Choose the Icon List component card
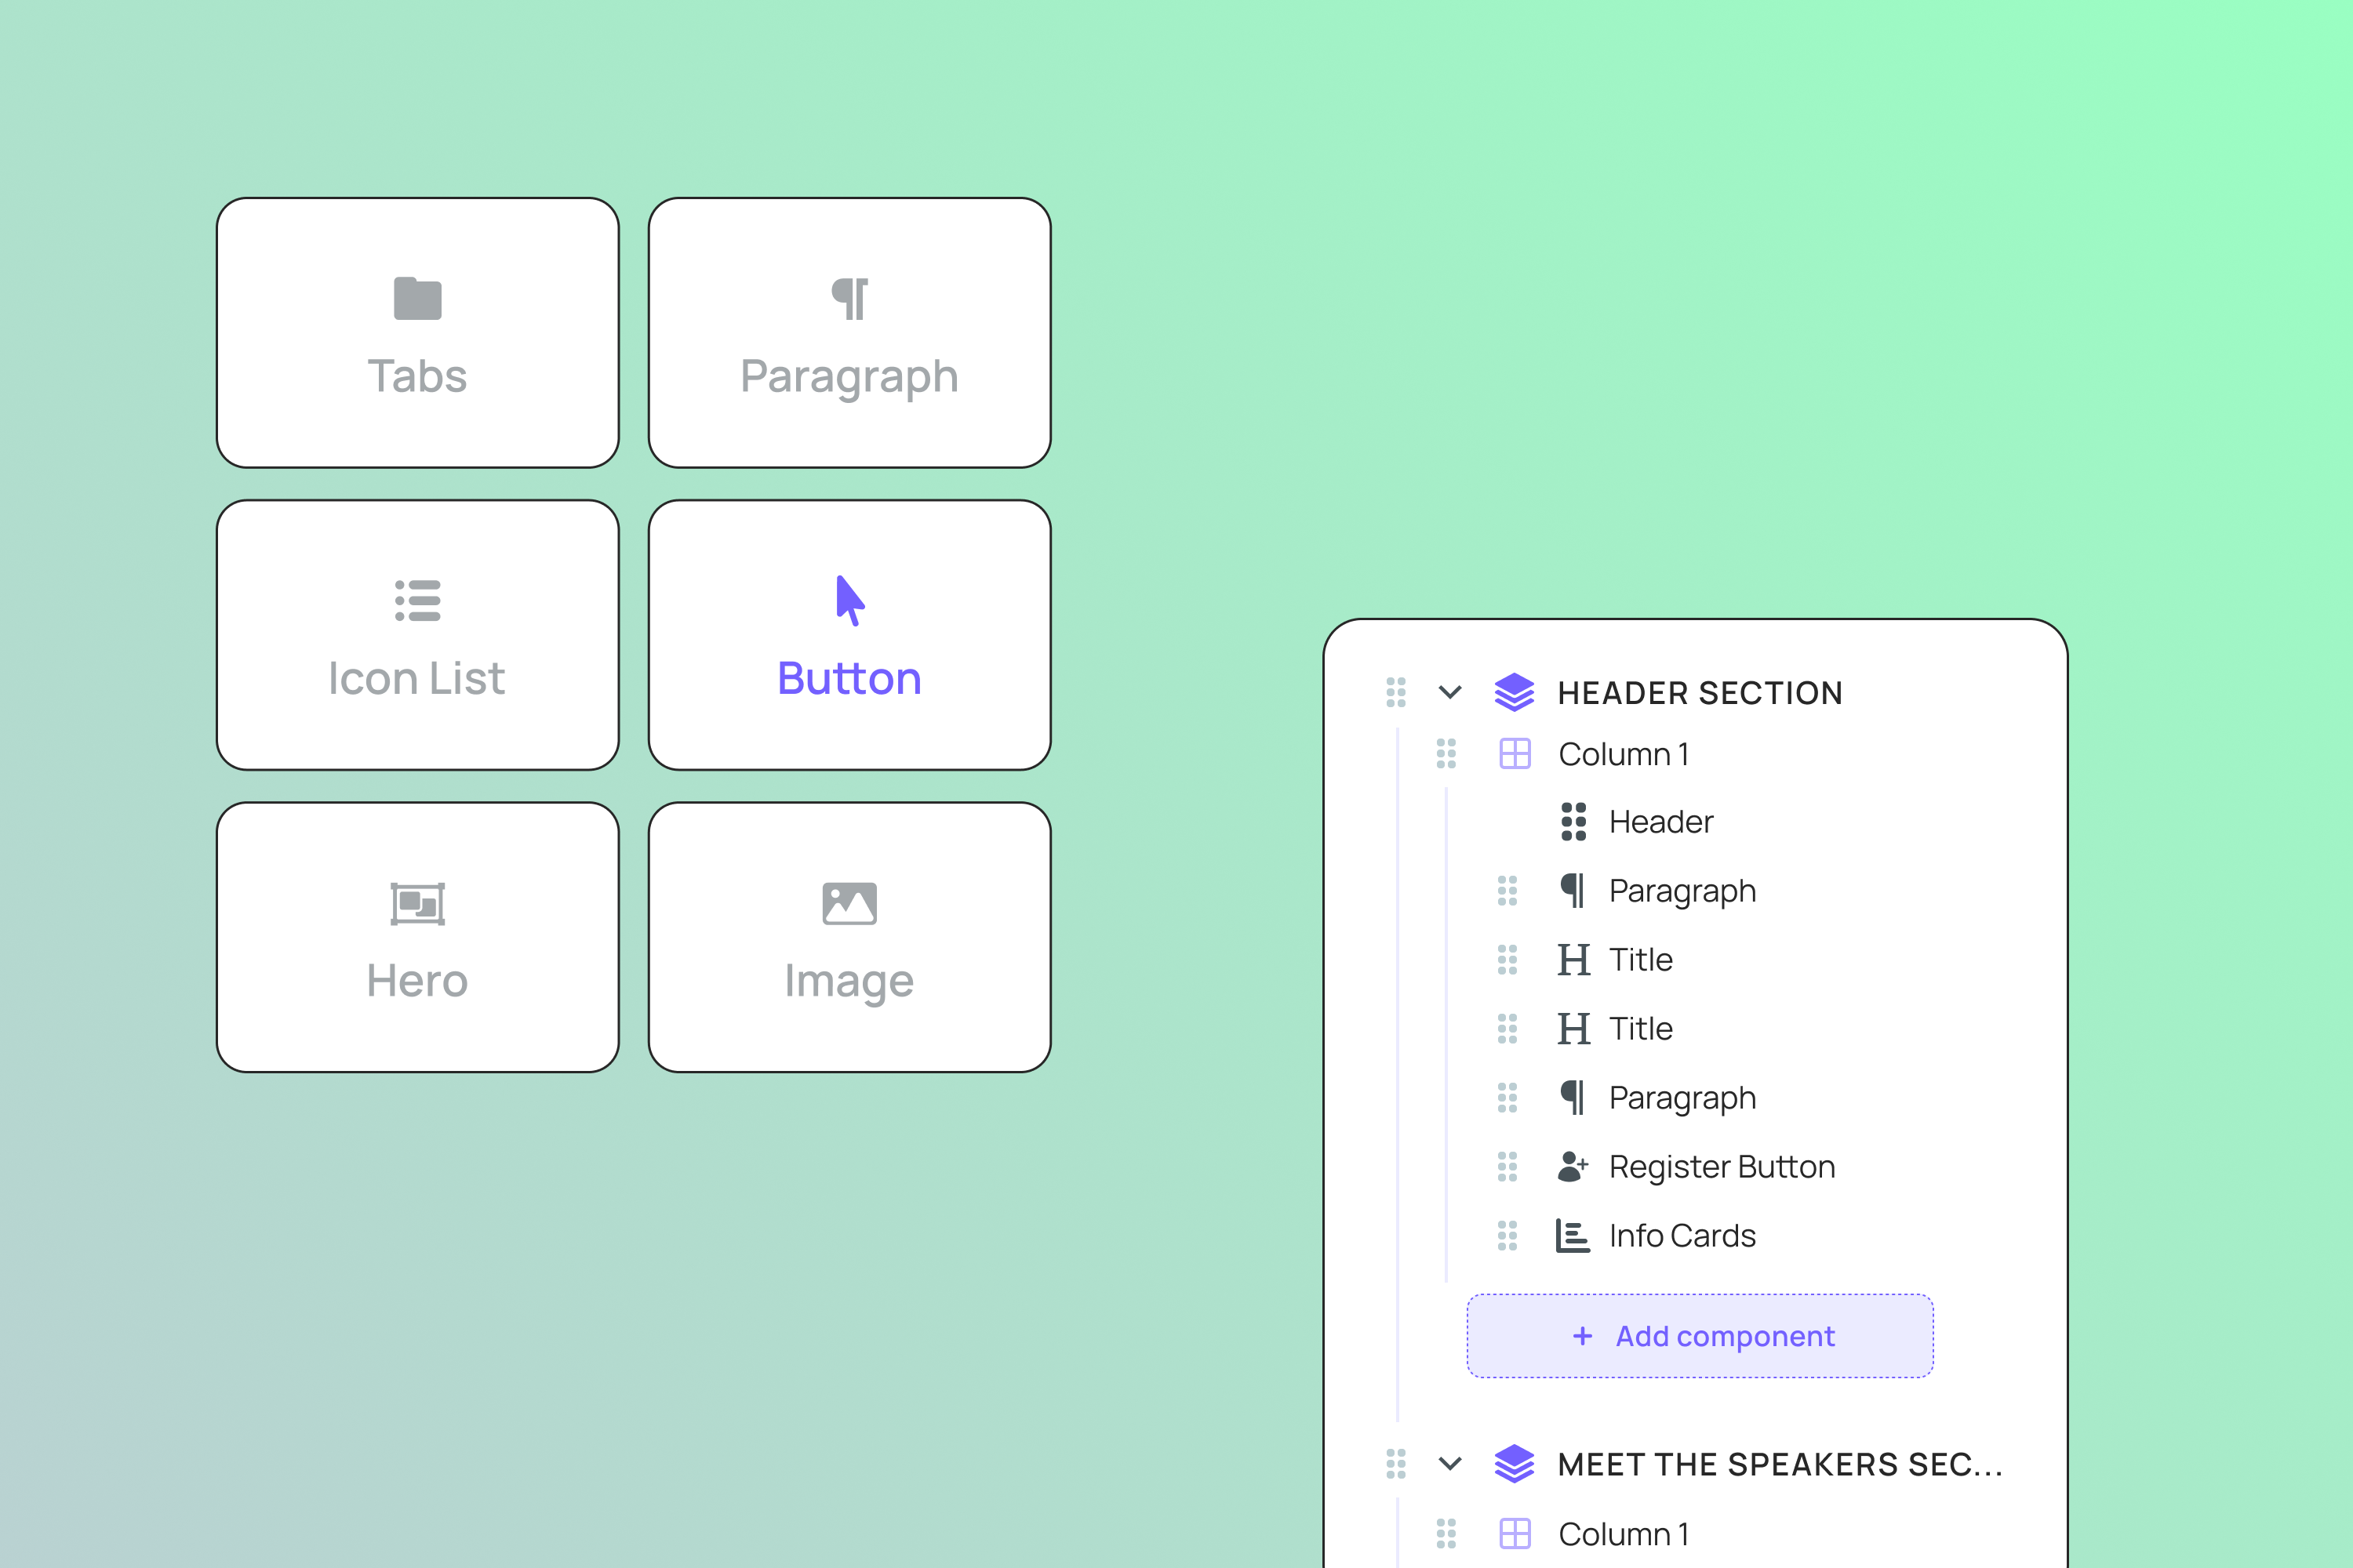The image size is (2353, 1568). 417,635
